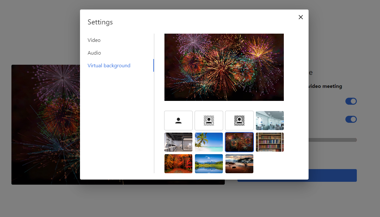Open the Video settings tab

(x=94, y=40)
